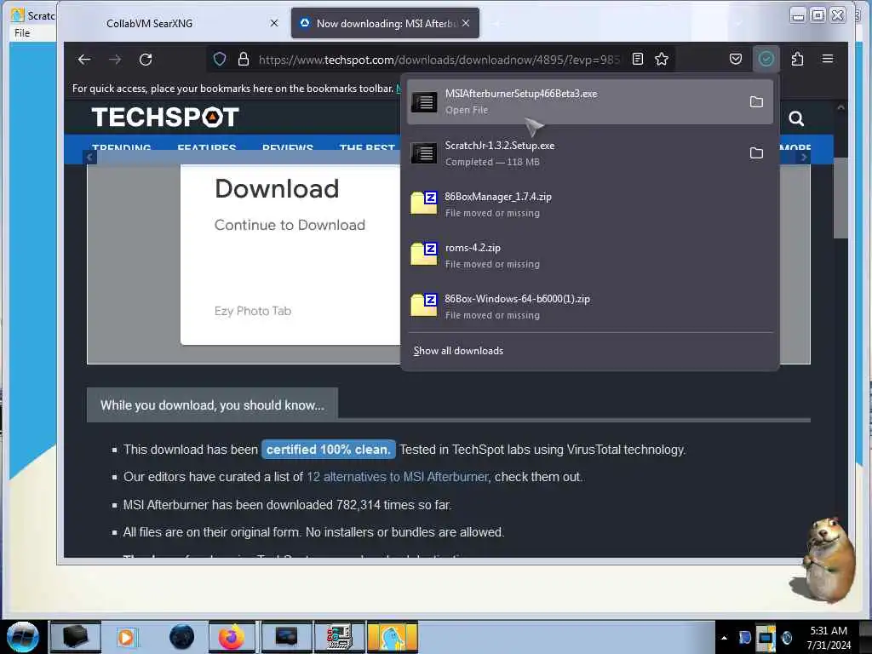Show ScratchJr-1.3.2.Setup.exe in folder
Viewport: 872px width, 654px height.
tap(756, 153)
